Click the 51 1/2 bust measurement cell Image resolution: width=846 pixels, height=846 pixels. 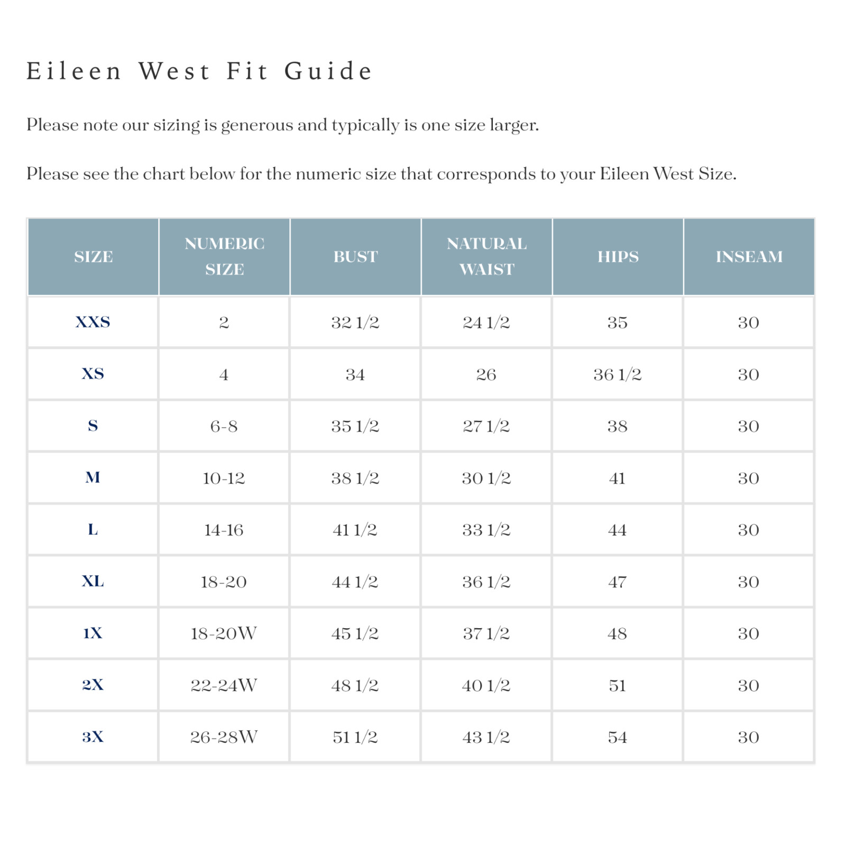355,737
